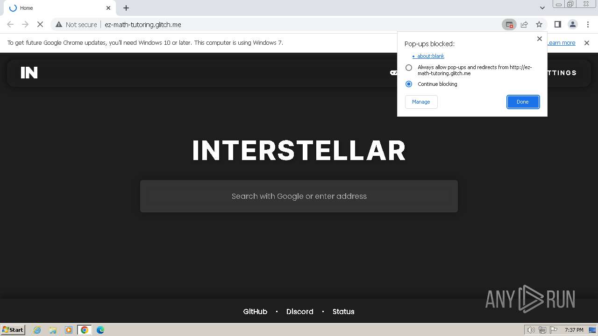This screenshot has height=336, width=598.
Task: Click the Done button
Action: pyautogui.click(x=523, y=102)
